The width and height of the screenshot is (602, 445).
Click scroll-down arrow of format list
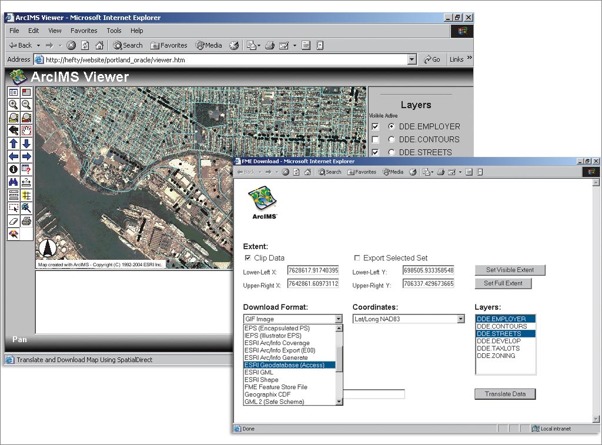click(339, 401)
